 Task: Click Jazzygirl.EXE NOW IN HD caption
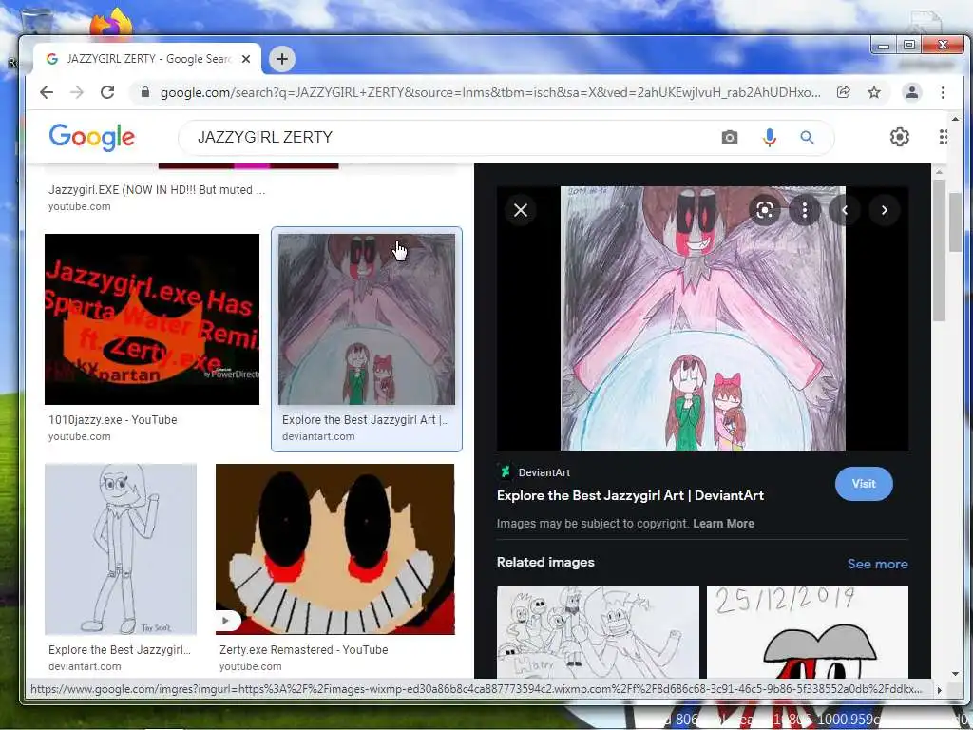point(157,190)
